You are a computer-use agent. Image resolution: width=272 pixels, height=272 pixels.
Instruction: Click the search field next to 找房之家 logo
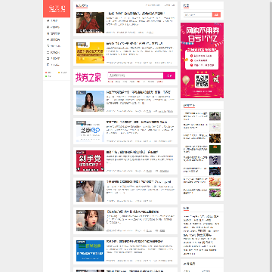135,76
